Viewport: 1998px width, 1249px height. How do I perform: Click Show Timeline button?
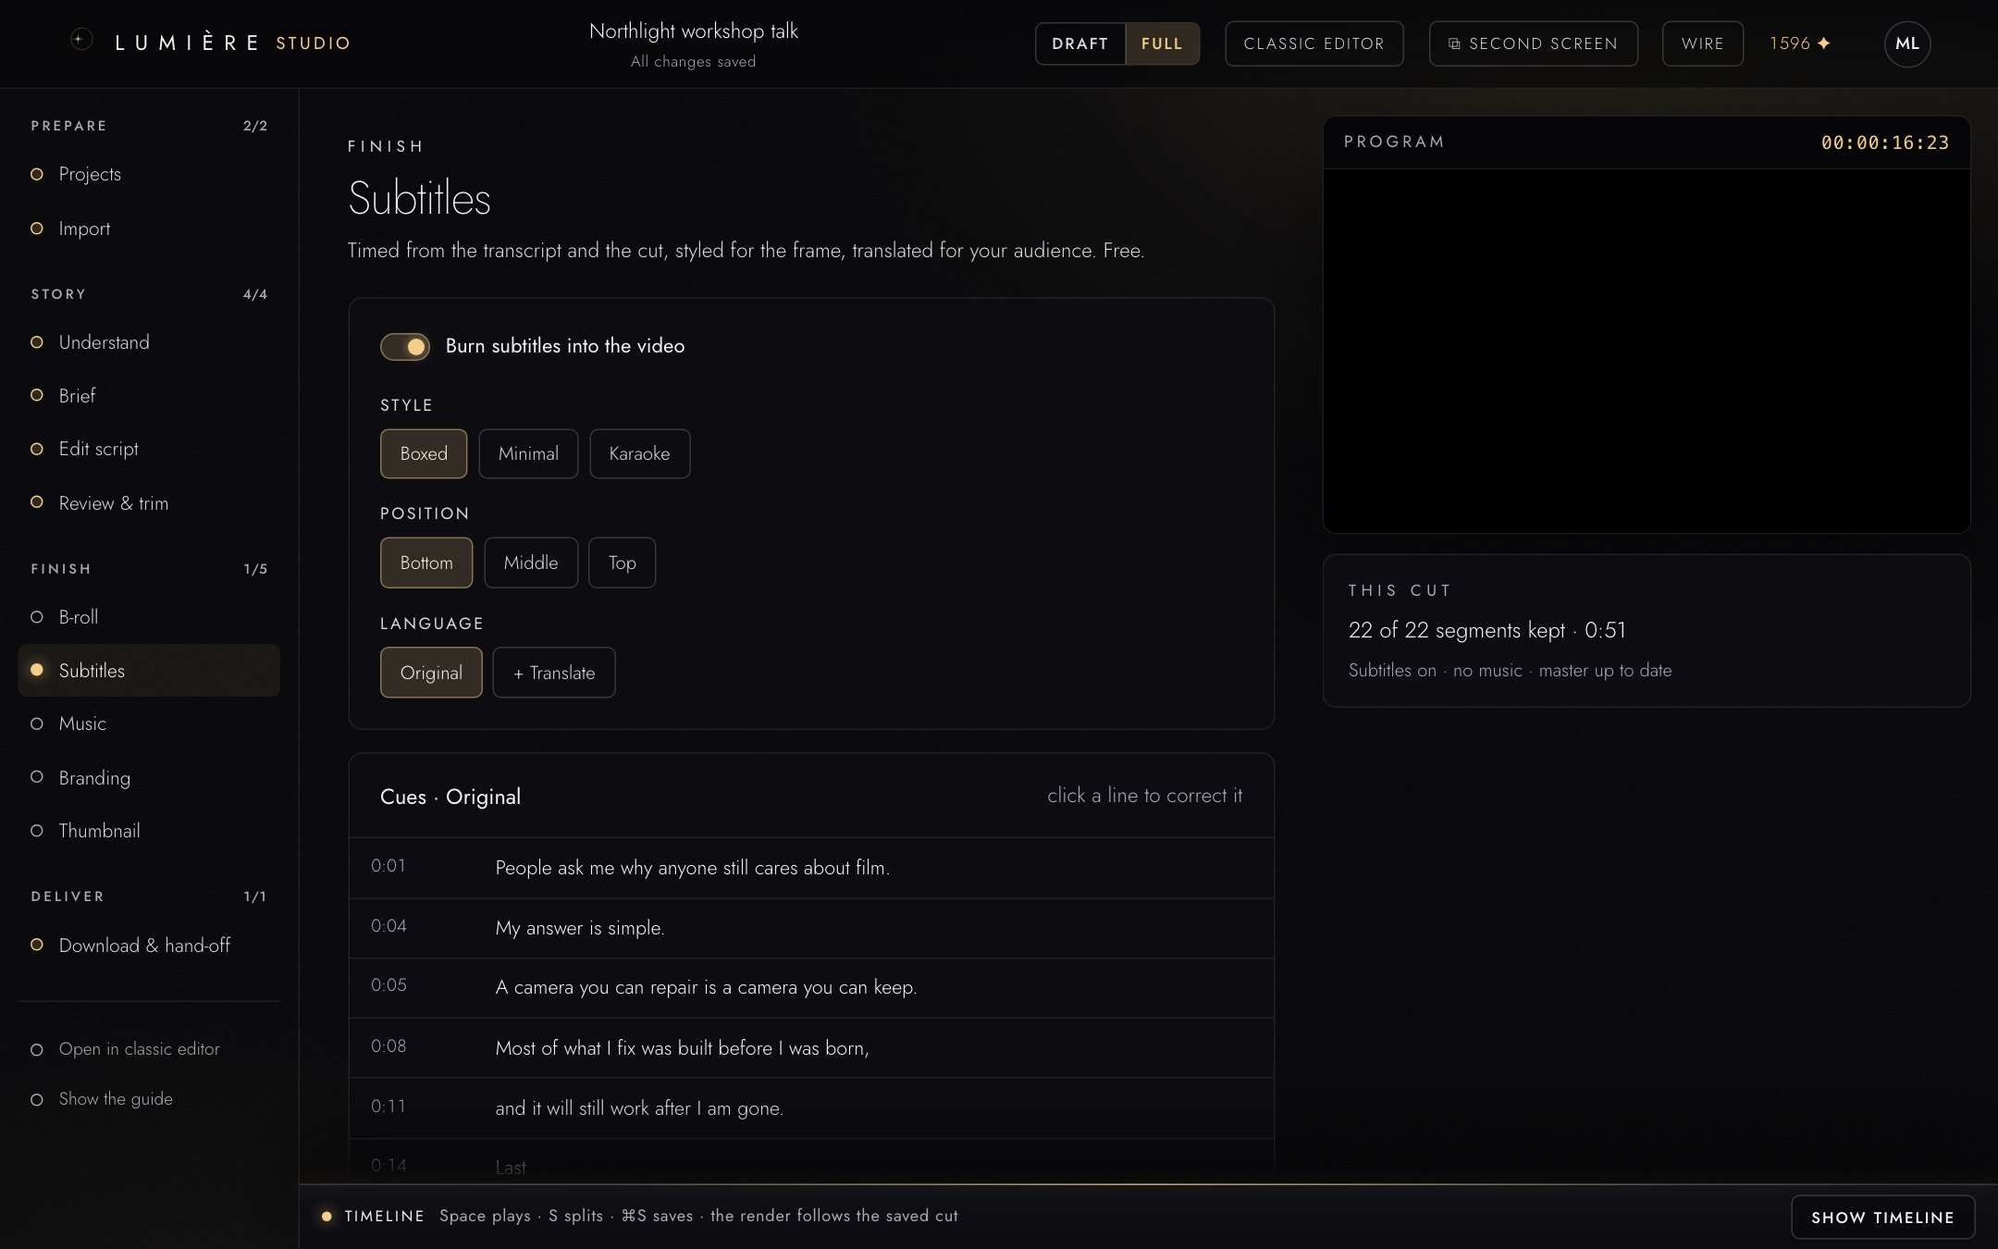click(x=1882, y=1218)
